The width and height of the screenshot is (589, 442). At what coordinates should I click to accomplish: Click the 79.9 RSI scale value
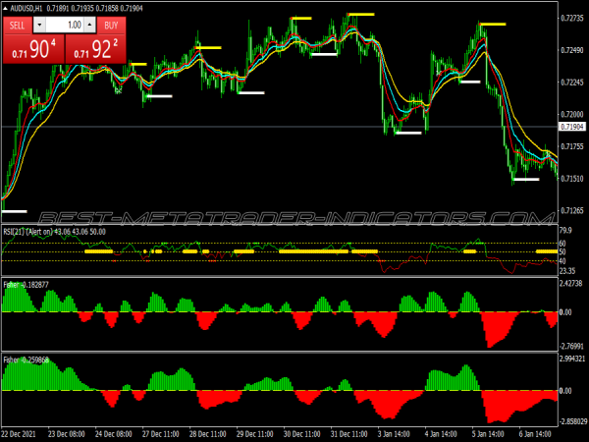565,231
